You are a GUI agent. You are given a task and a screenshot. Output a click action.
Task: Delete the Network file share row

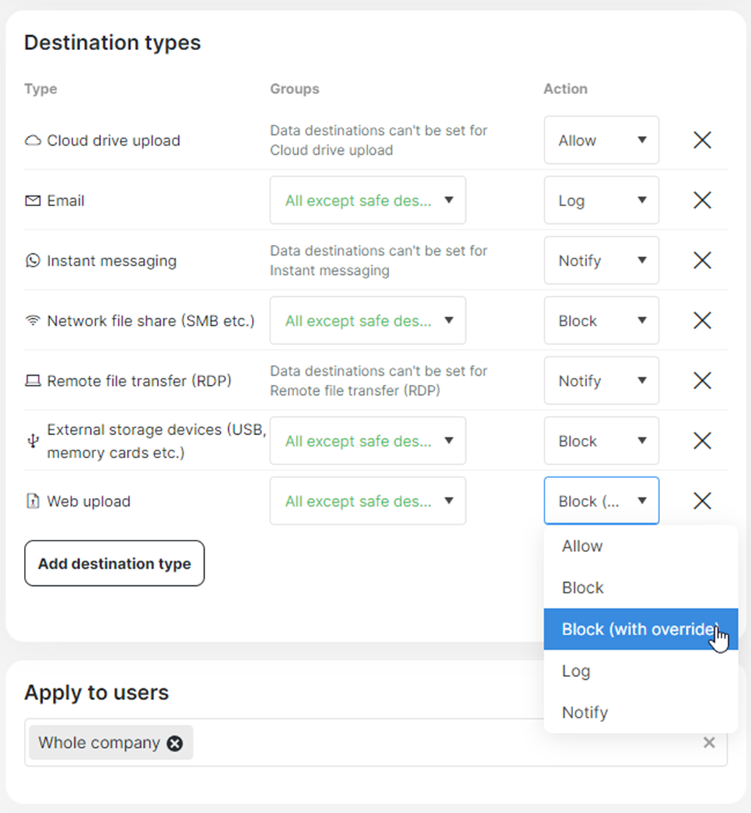tap(702, 320)
